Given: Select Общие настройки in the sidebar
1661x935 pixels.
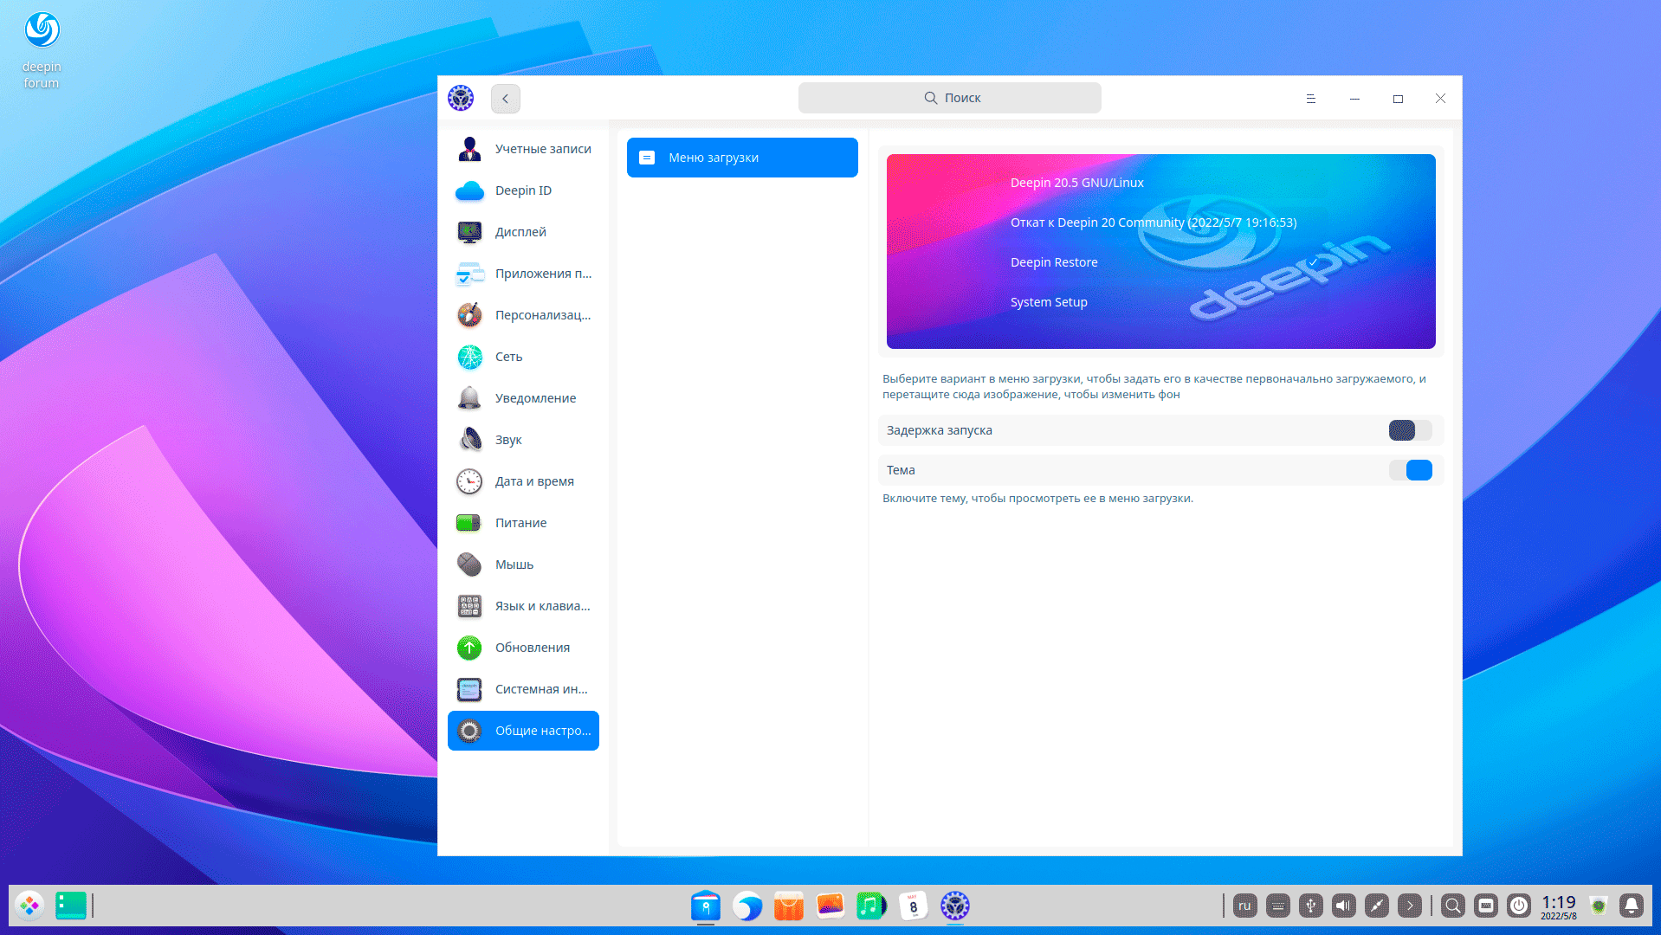Looking at the screenshot, I should point(523,731).
